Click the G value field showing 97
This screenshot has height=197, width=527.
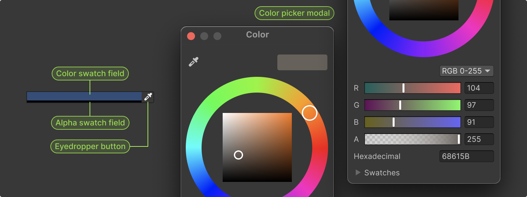(479, 105)
